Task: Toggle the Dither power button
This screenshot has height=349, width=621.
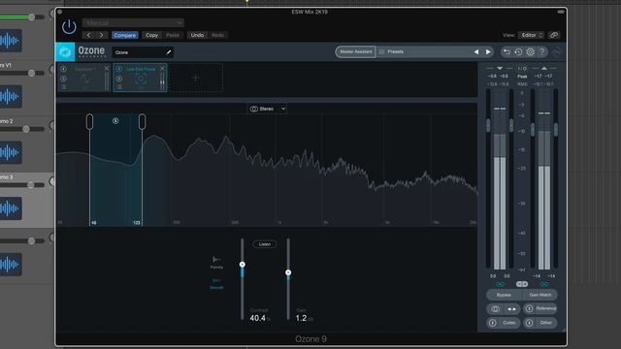Action: (x=529, y=323)
